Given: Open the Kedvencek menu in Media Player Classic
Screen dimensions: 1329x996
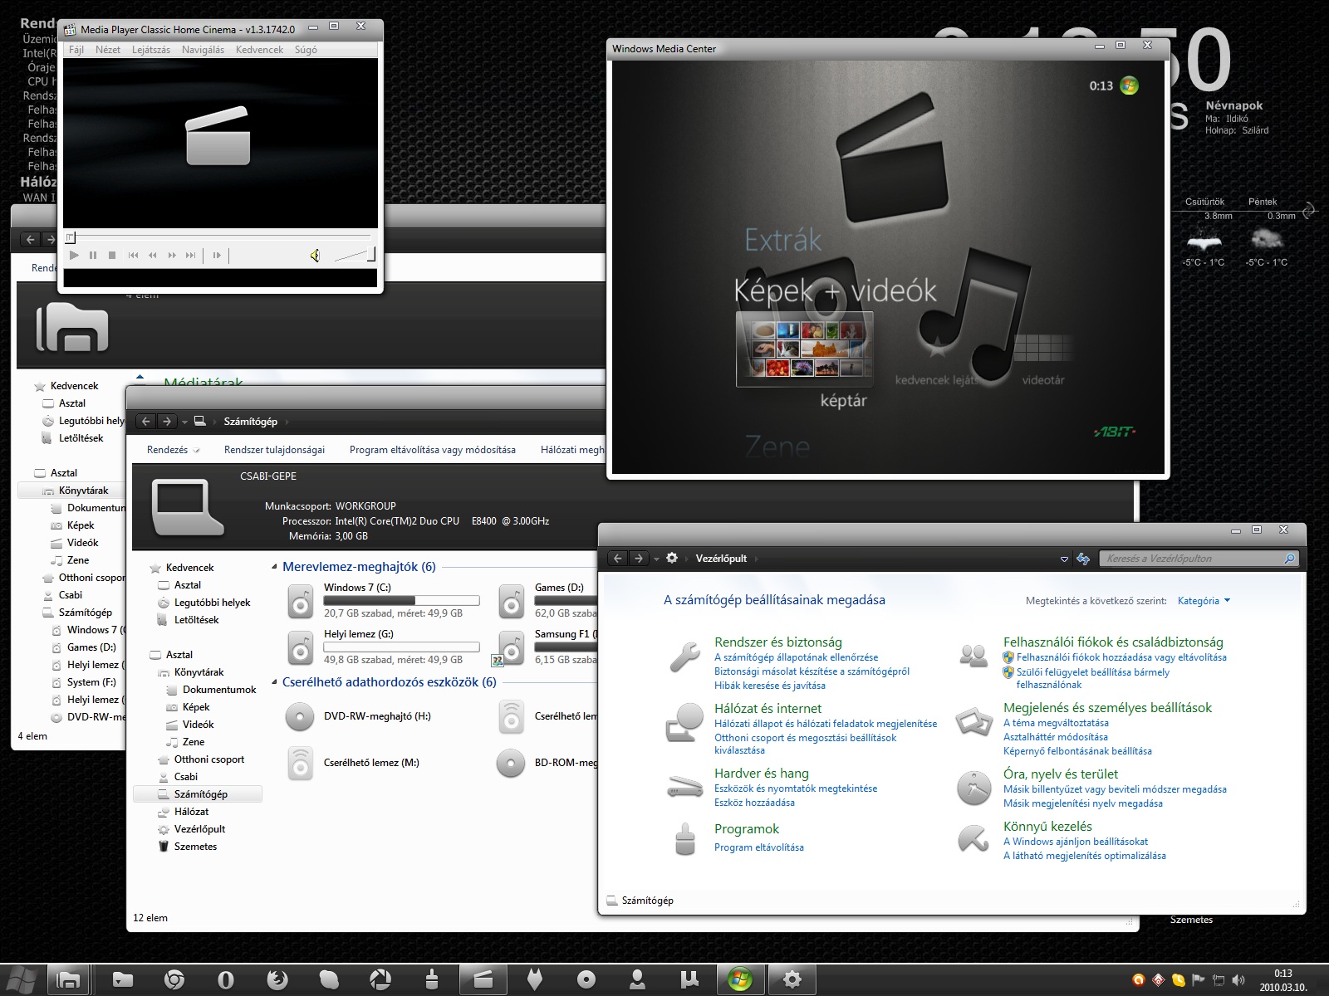Looking at the screenshot, I should click(x=259, y=50).
